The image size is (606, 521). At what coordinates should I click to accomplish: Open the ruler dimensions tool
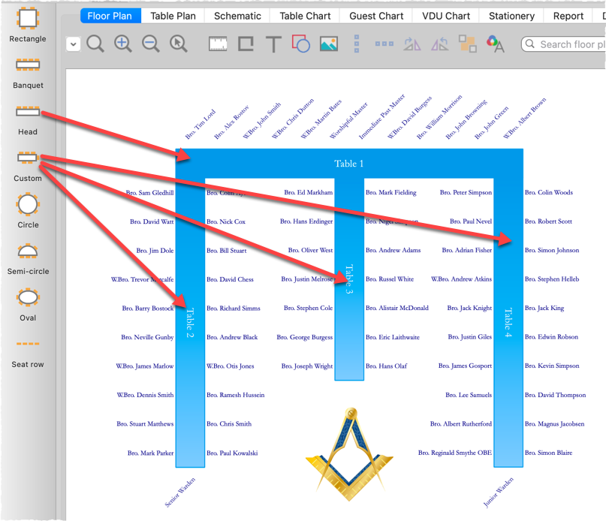click(218, 44)
